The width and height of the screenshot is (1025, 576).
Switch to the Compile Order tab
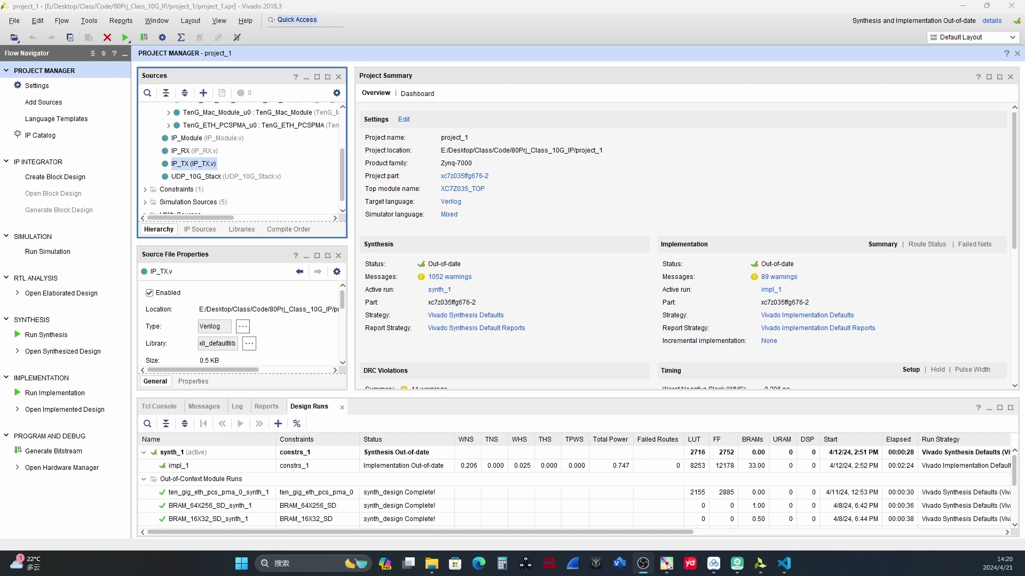tap(288, 229)
